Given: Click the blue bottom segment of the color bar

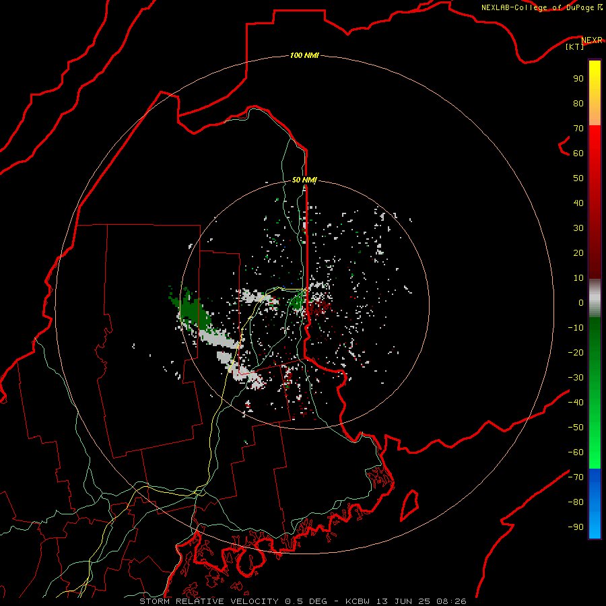Looking at the screenshot, I should (x=595, y=504).
